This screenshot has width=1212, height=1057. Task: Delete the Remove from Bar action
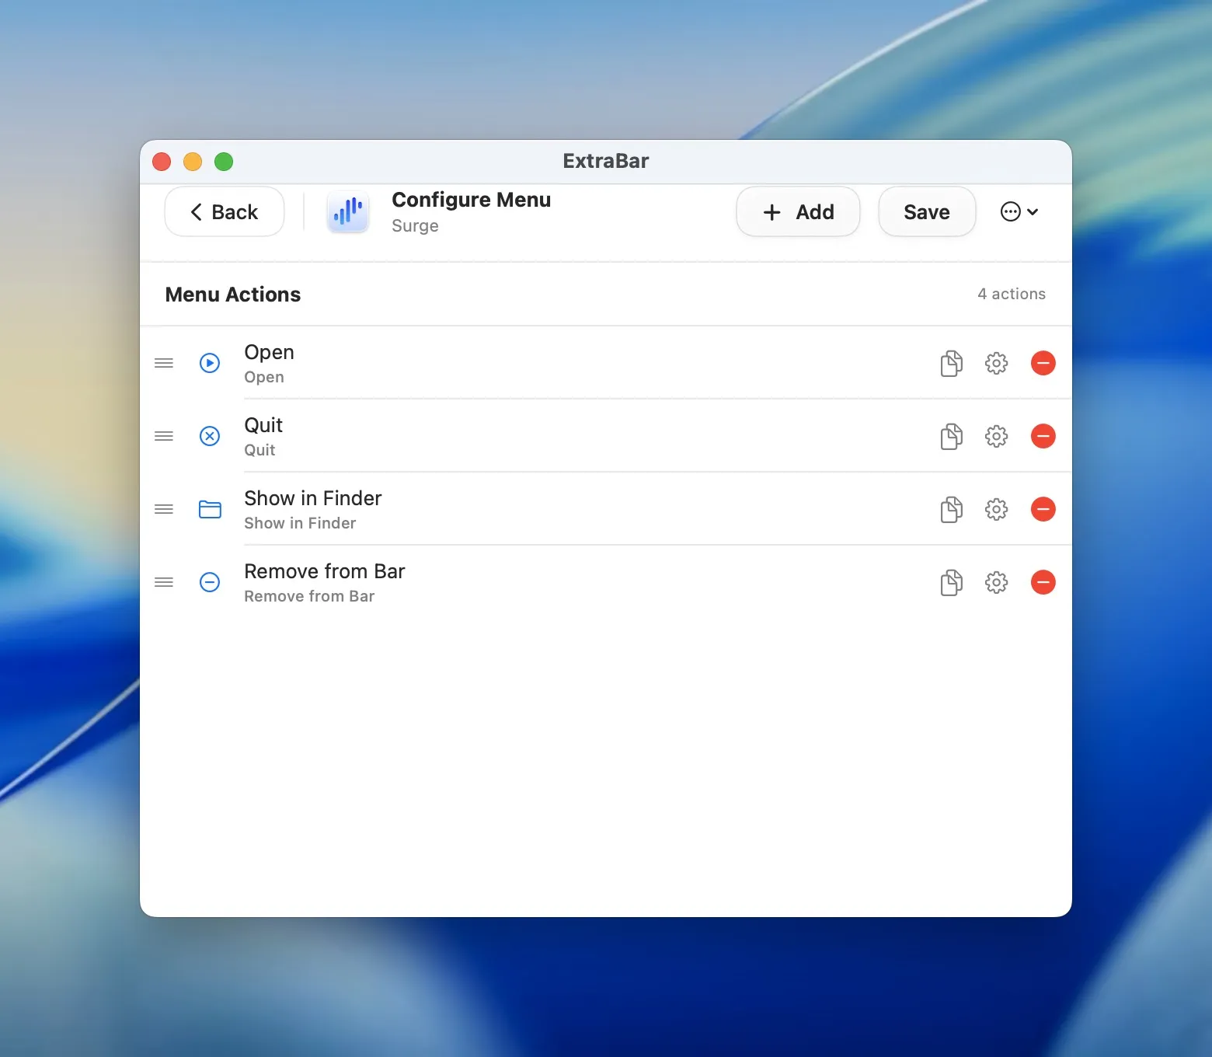(1043, 582)
